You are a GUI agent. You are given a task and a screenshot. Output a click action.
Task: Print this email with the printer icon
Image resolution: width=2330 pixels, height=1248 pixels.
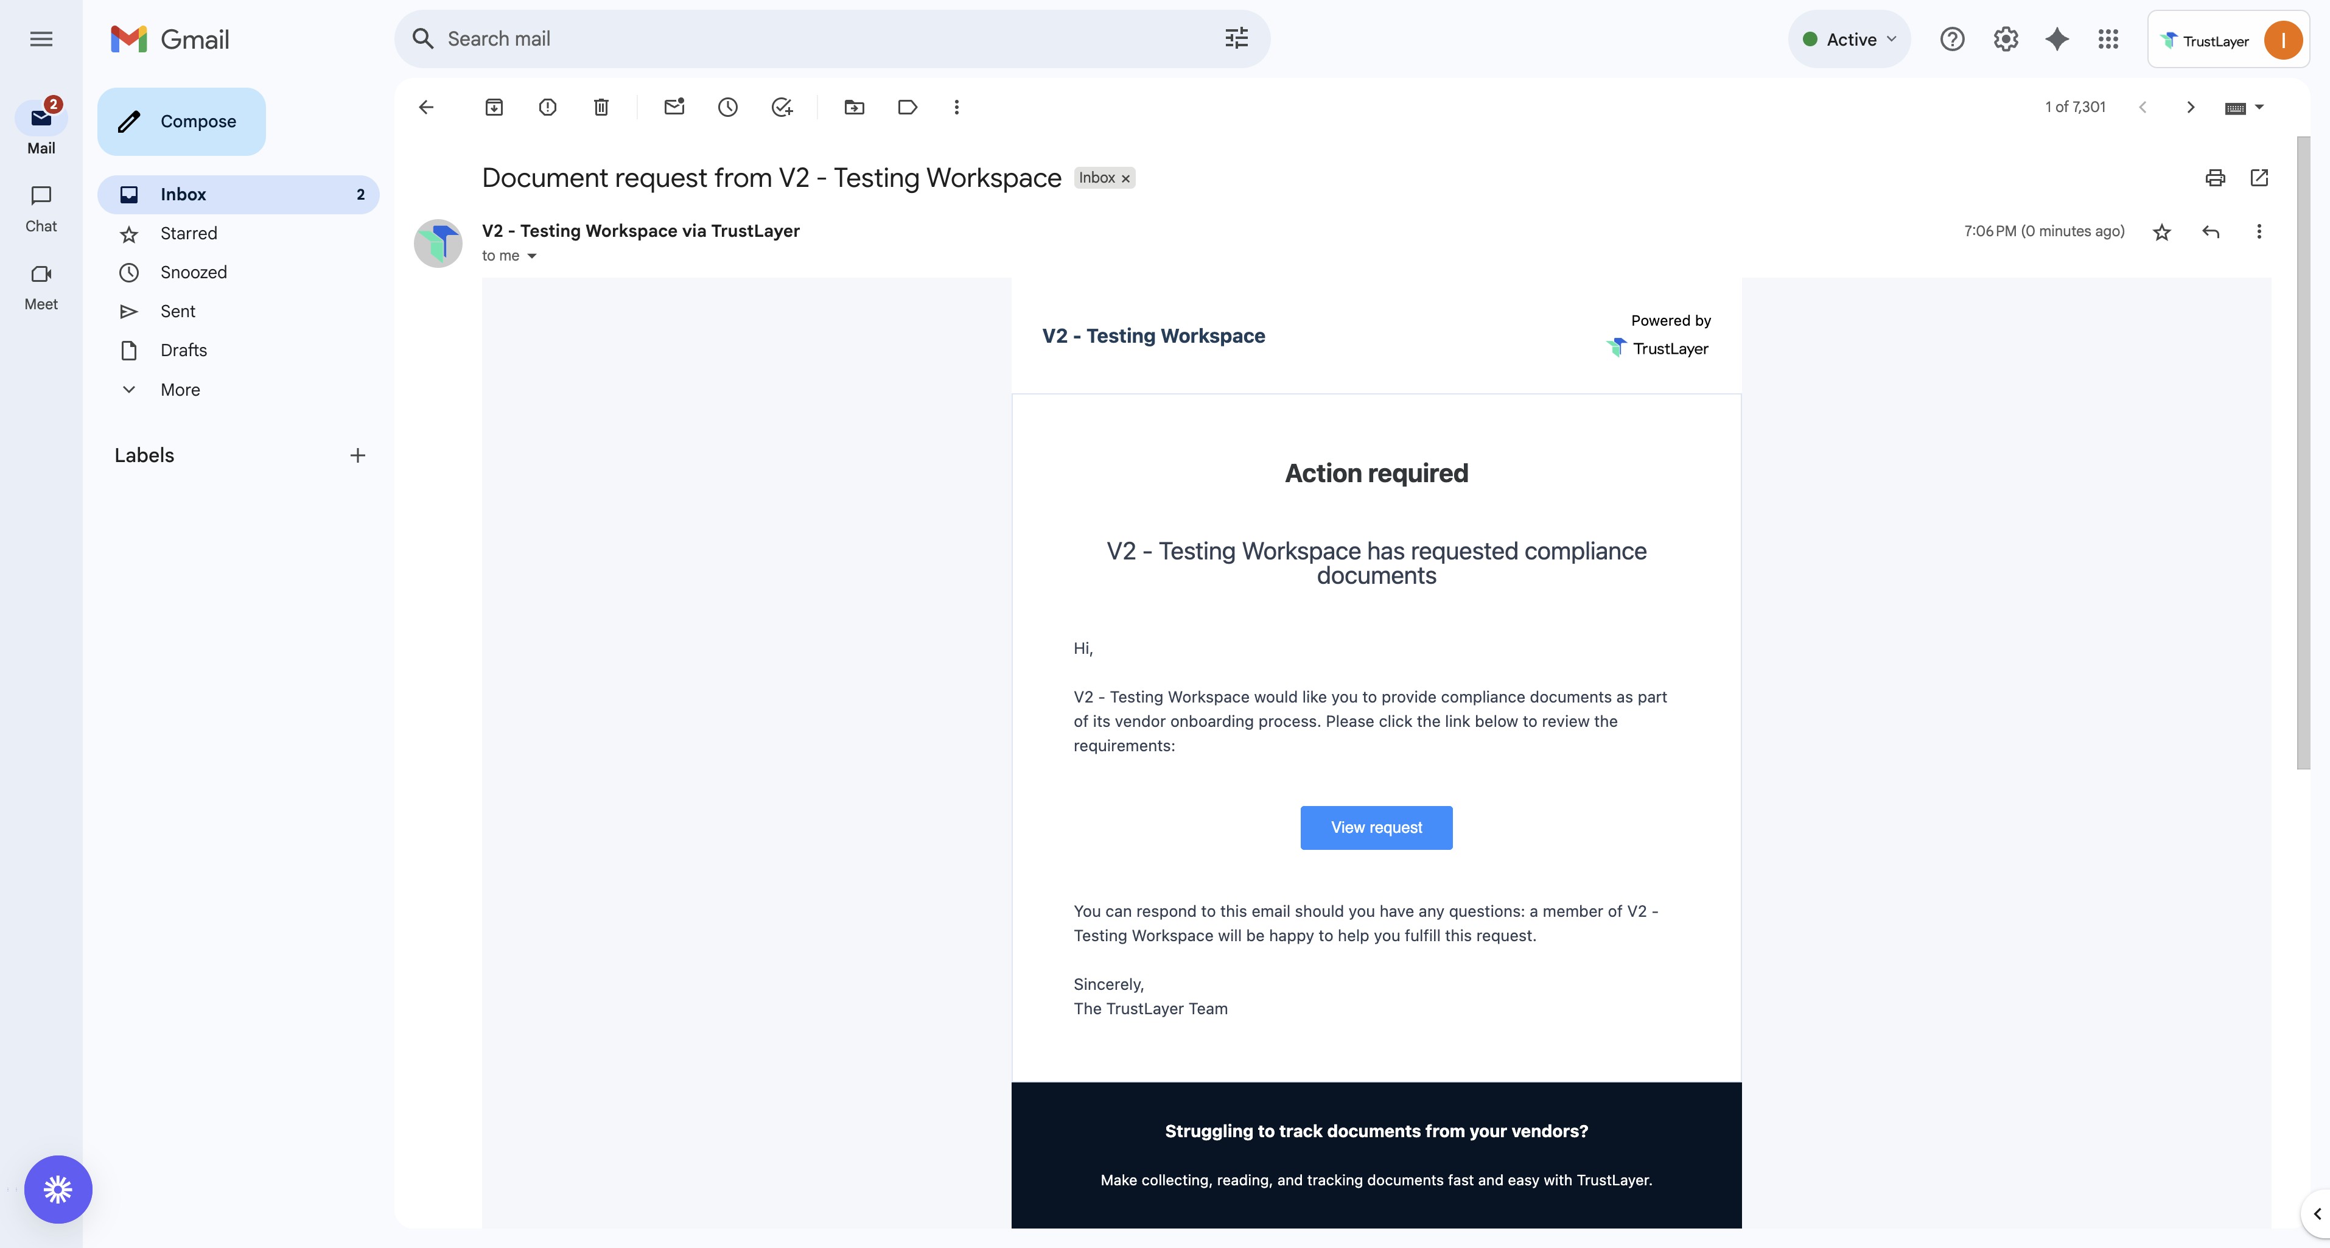pyautogui.click(x=2215, y=178)
